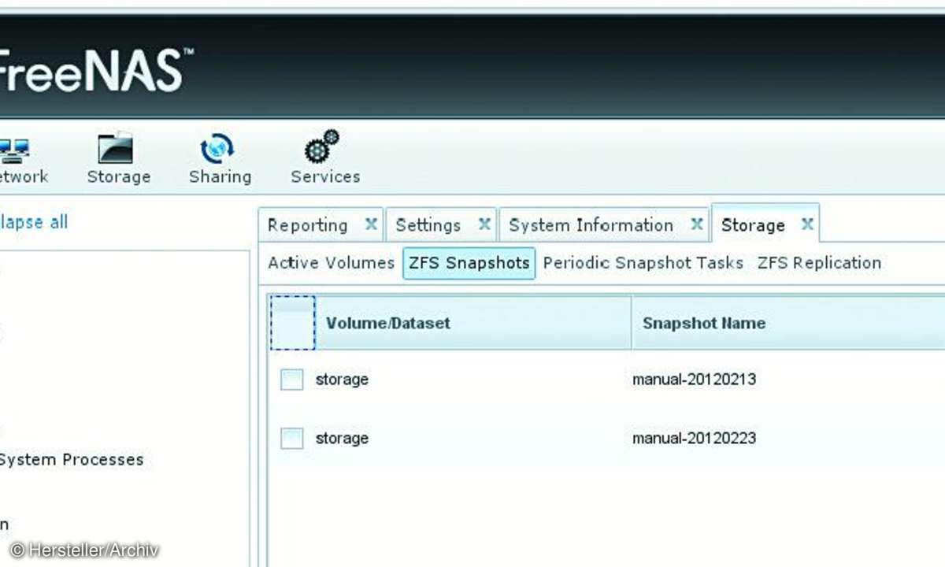Screen dimensions: 945x567
Task: Click snapshot name manual-20120223
Action: [694, 439]
